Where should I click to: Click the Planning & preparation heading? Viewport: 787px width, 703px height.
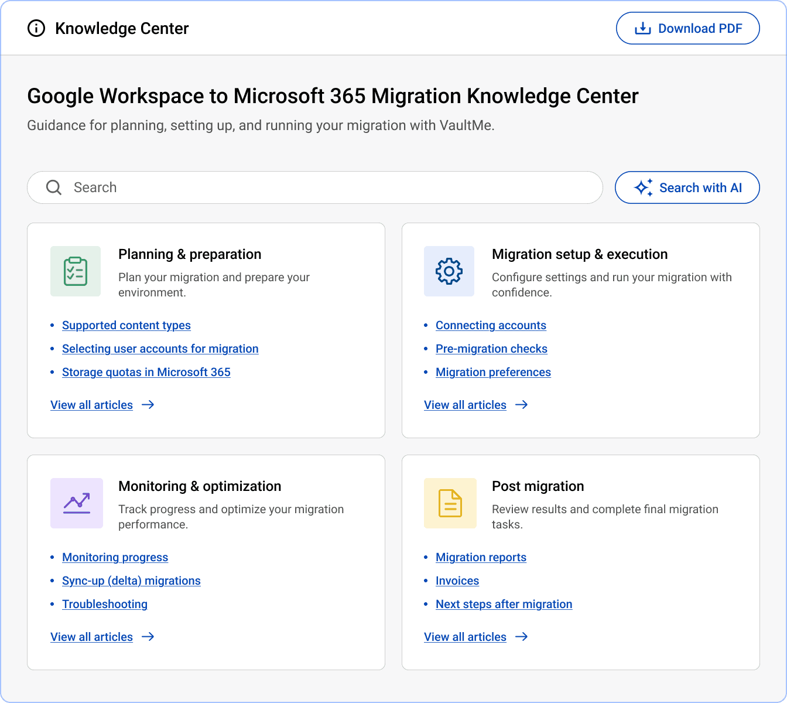[190, 254]
